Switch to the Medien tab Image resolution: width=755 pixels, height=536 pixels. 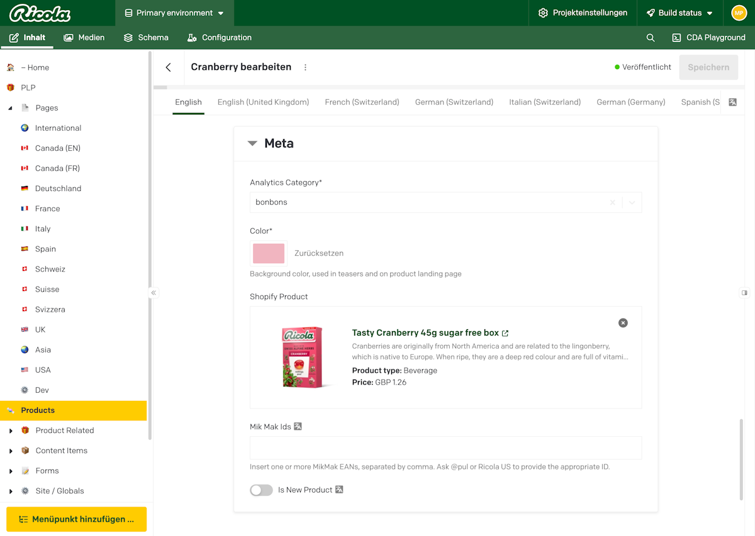click(84, 38)
